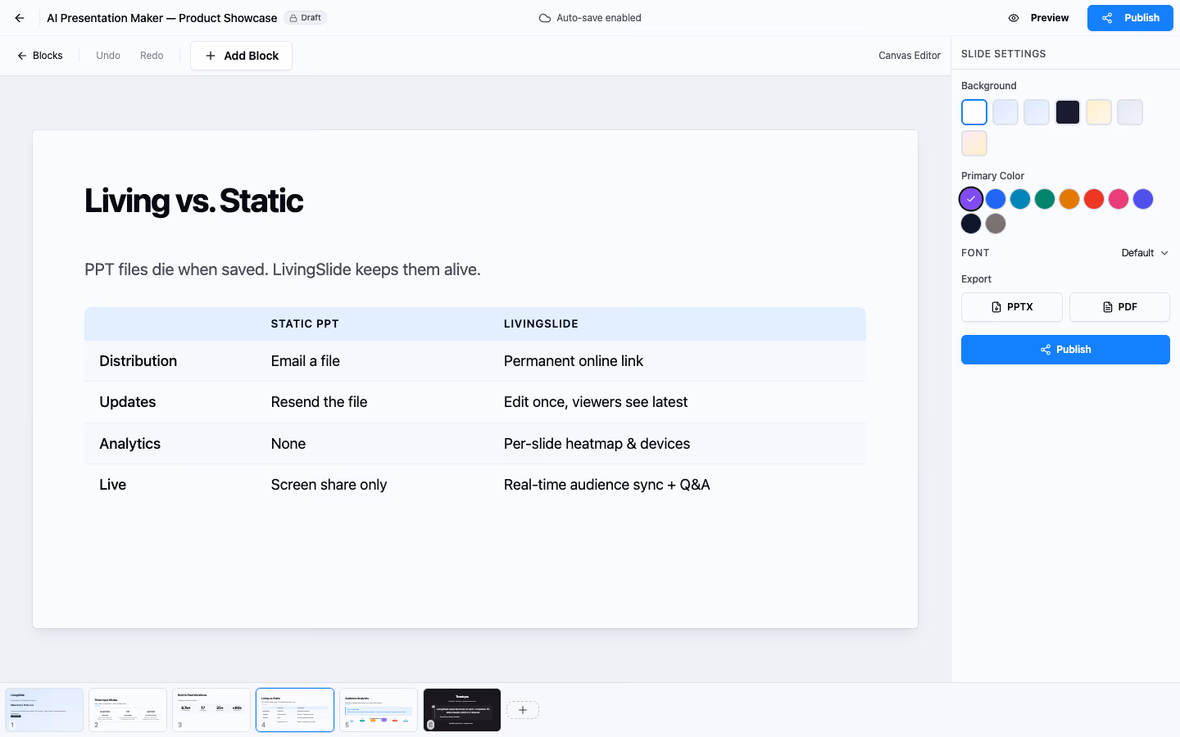Choose the pink primary color
Viewport: 1180px width, 737px height.
1119,199
